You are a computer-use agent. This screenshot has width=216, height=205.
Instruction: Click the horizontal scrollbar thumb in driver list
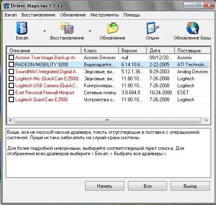107,120
